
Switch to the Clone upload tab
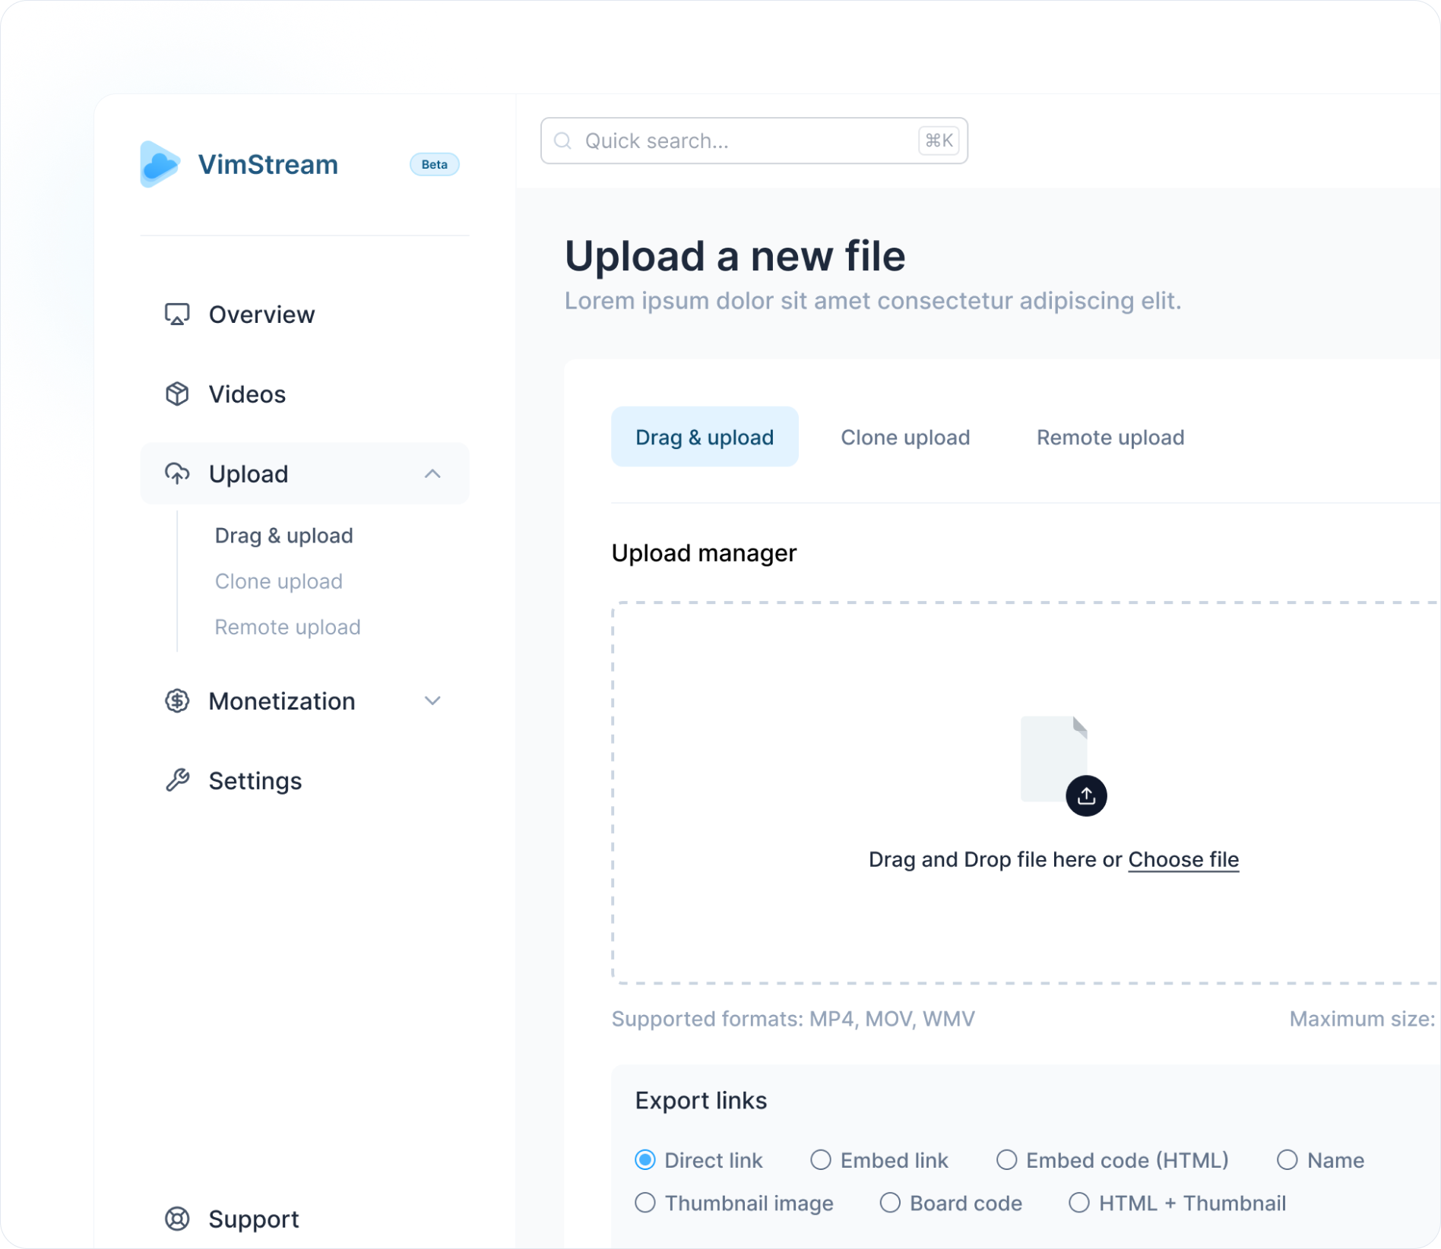[905, 438]
